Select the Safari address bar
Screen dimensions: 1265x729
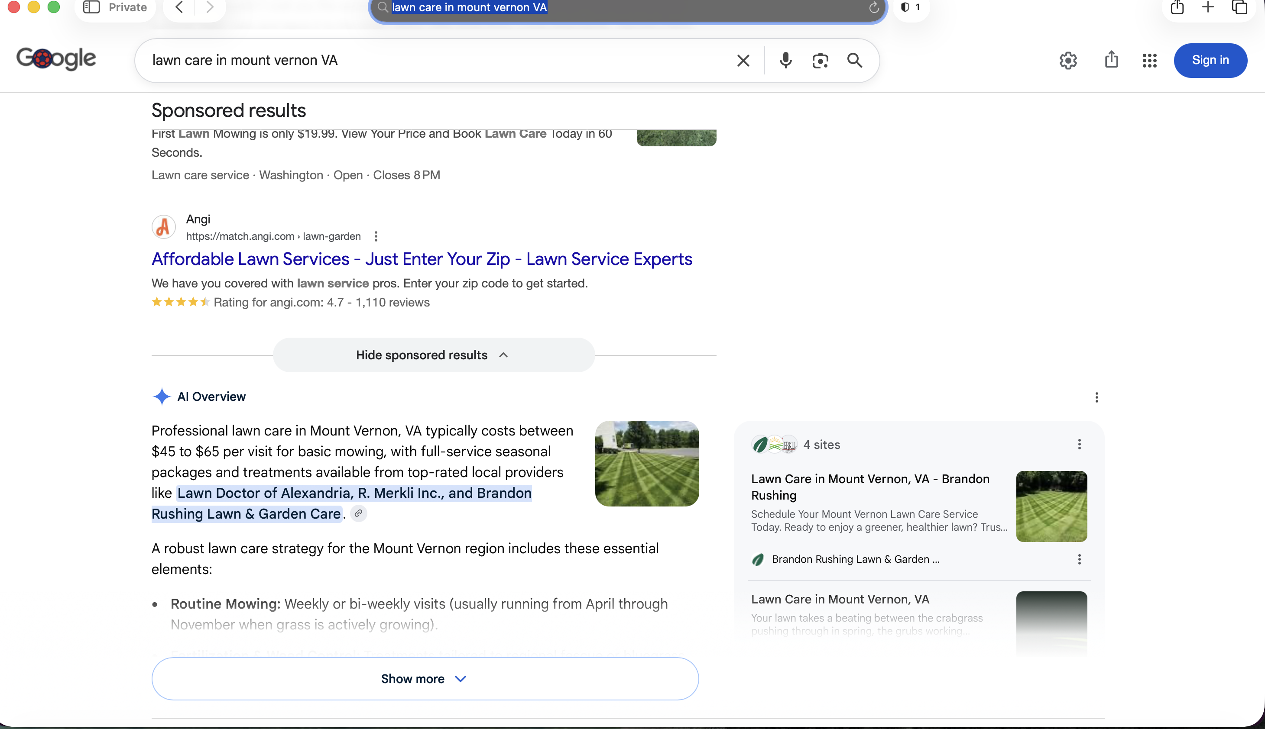coord(628,7)
